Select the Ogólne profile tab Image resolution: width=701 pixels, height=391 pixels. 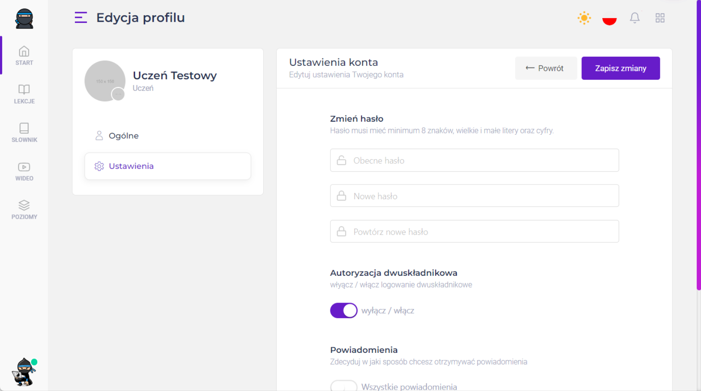[x=124, y=136]
